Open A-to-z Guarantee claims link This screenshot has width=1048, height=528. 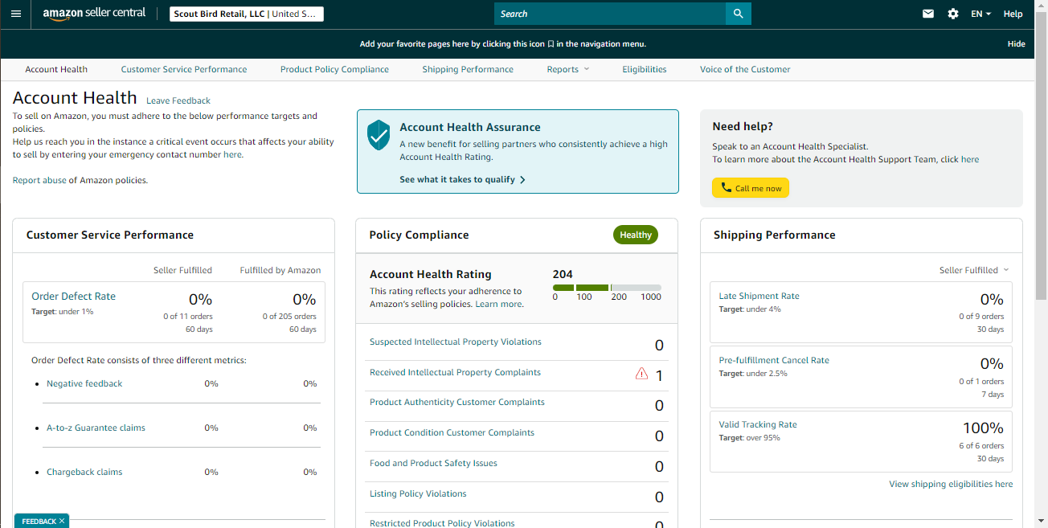pos(96,428)
